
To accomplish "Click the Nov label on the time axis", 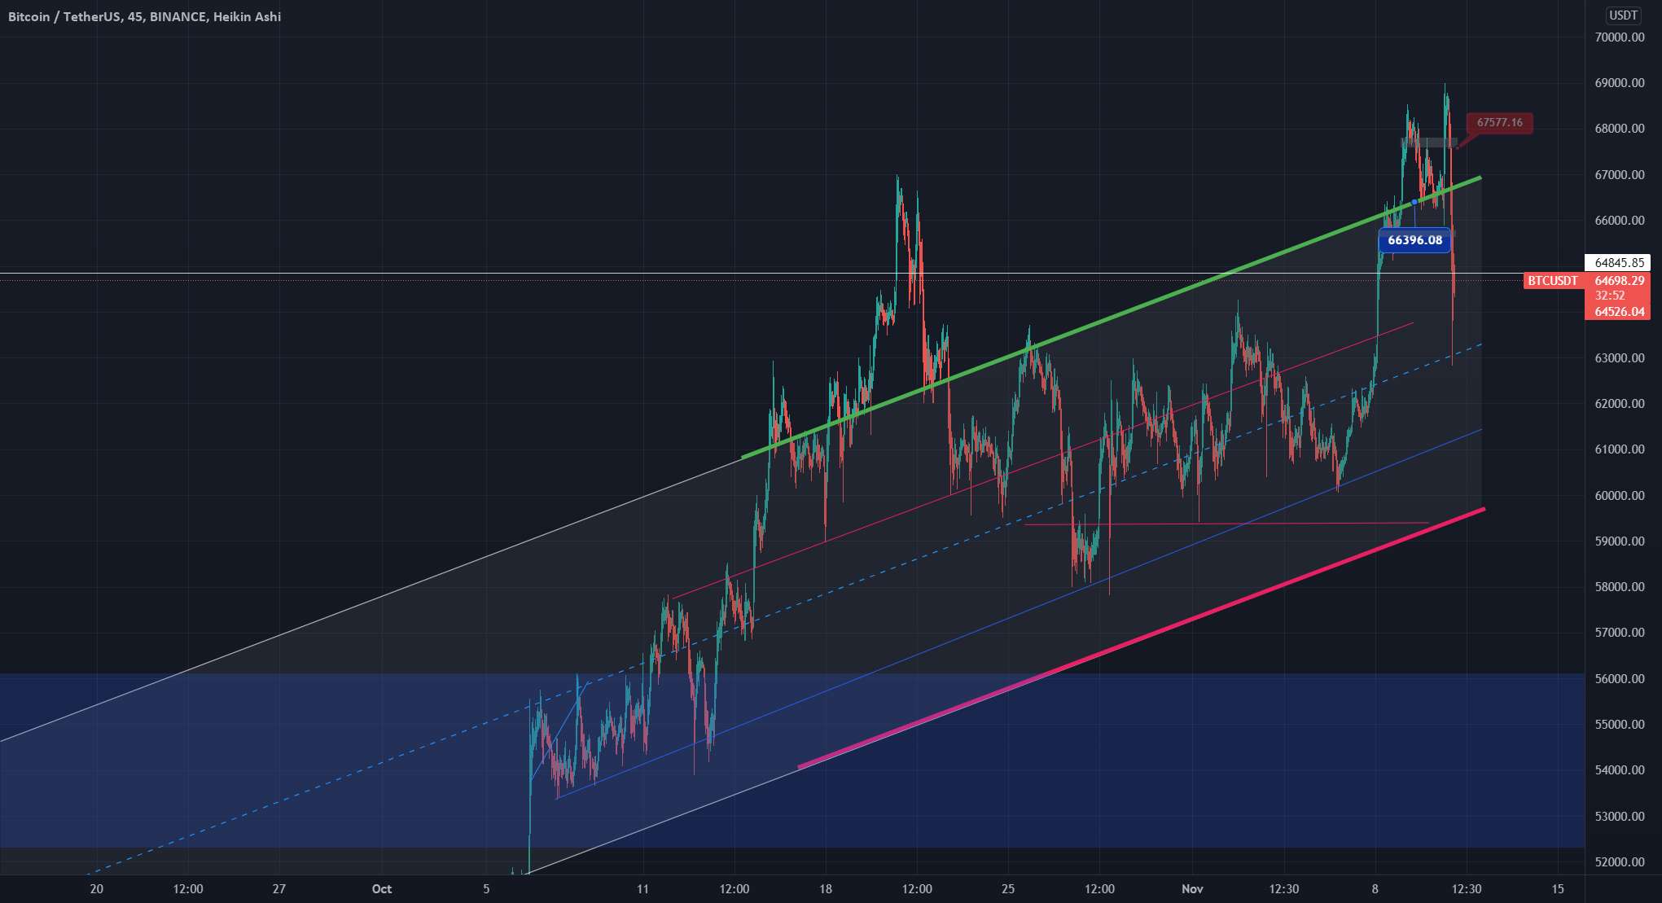I will click(x=1192, y=889).
